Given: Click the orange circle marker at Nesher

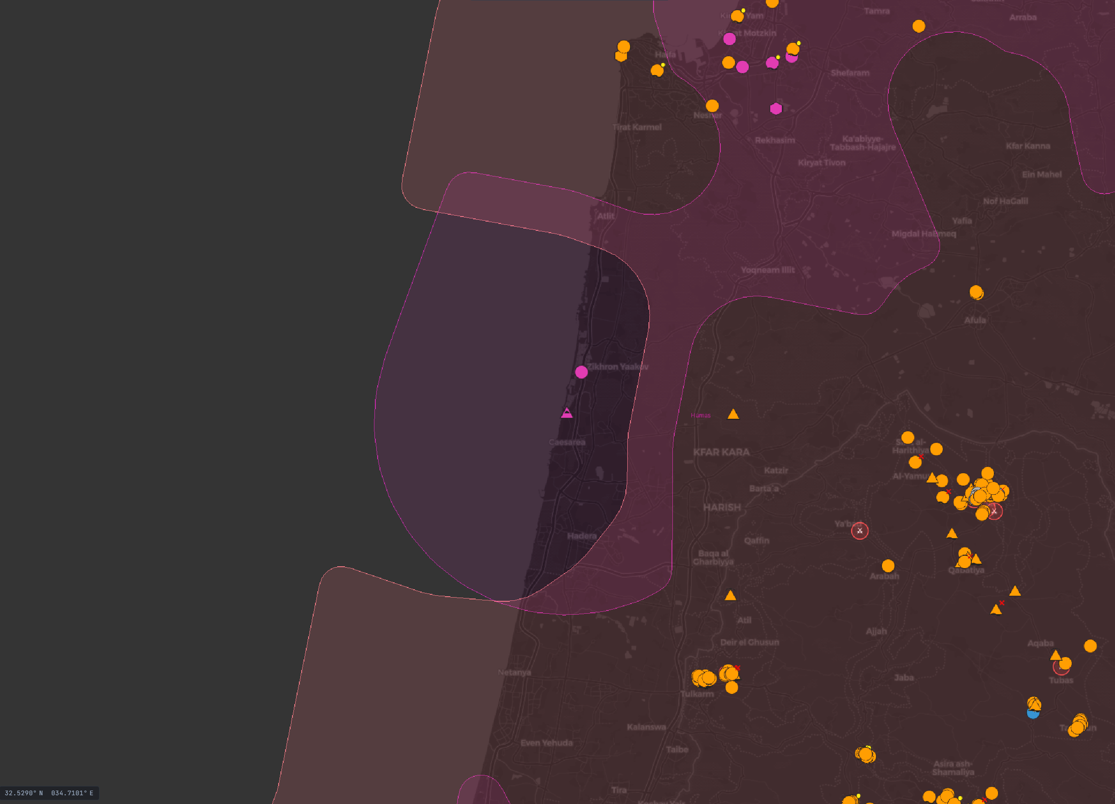Looking at the screenshot, I should pos(712,106).
